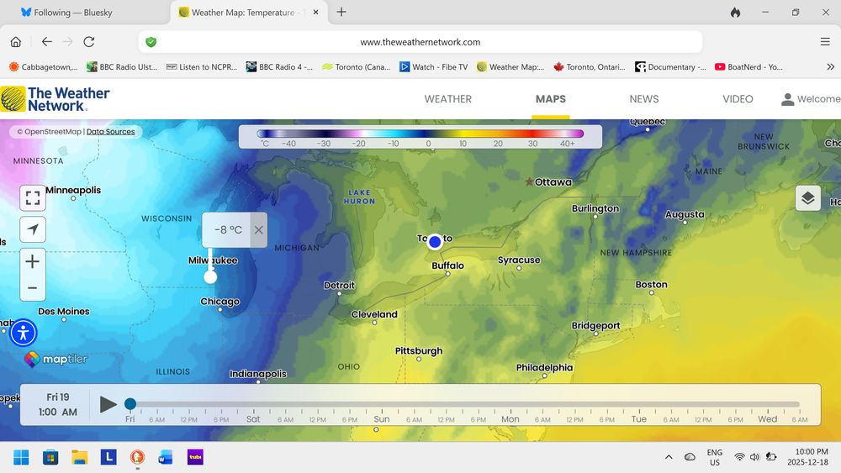Open the Watch - Fibe TV bookmark
The height and width of the screenshot is (473, 841).
(433, 67)
